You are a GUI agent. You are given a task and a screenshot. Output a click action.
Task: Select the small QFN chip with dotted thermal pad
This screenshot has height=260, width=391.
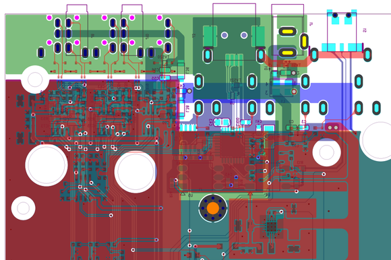[271, 226]
